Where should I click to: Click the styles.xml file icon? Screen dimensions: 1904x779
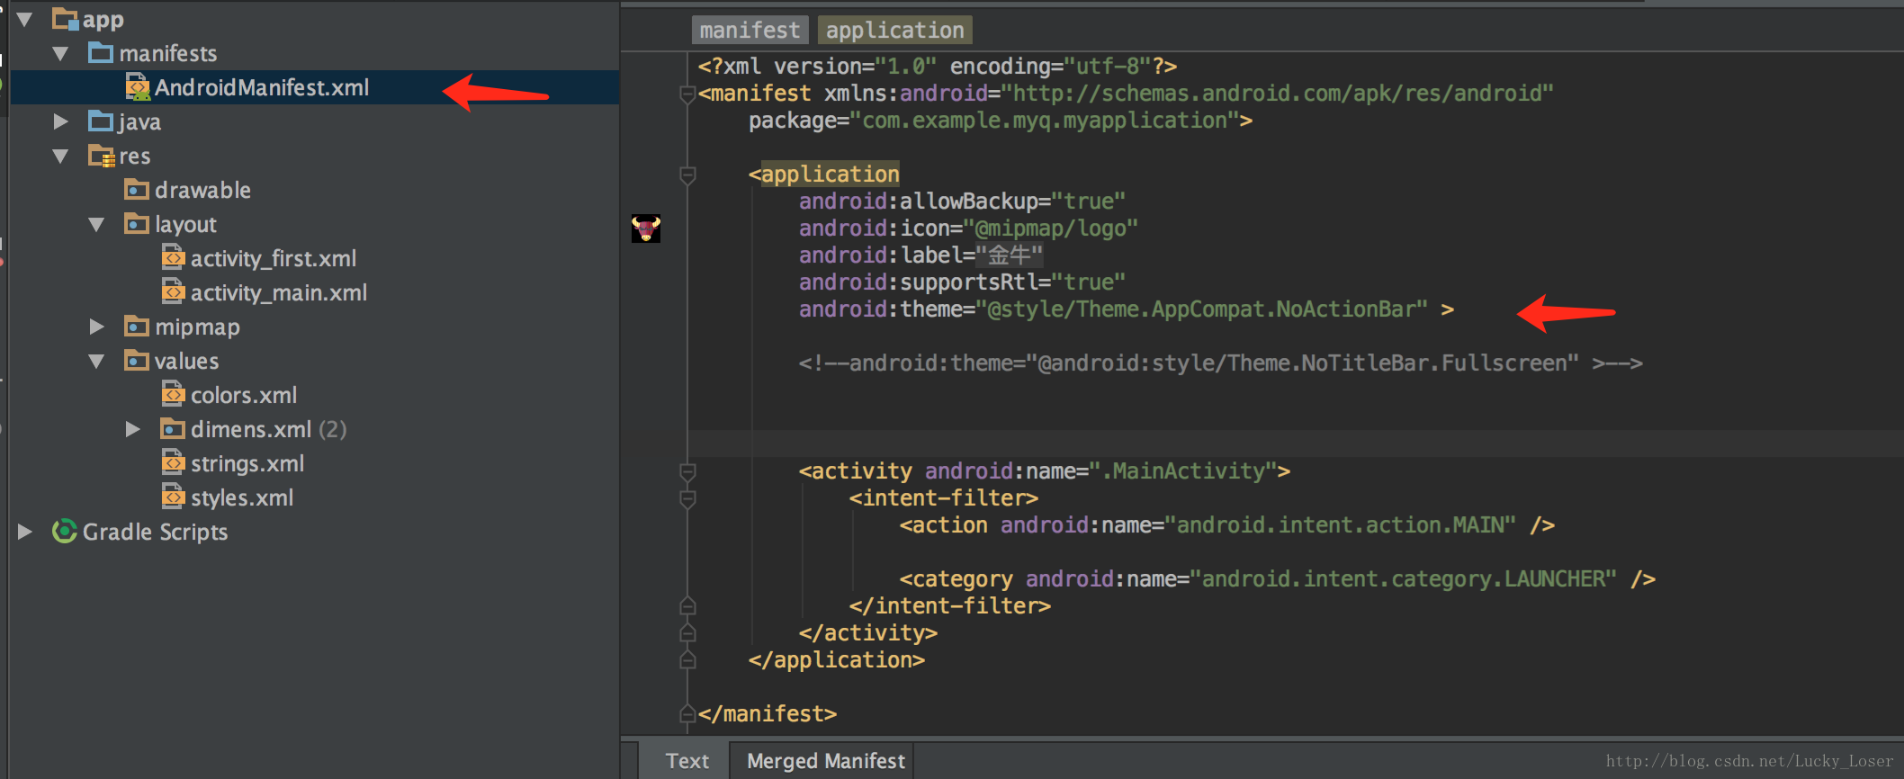(173, 497)
